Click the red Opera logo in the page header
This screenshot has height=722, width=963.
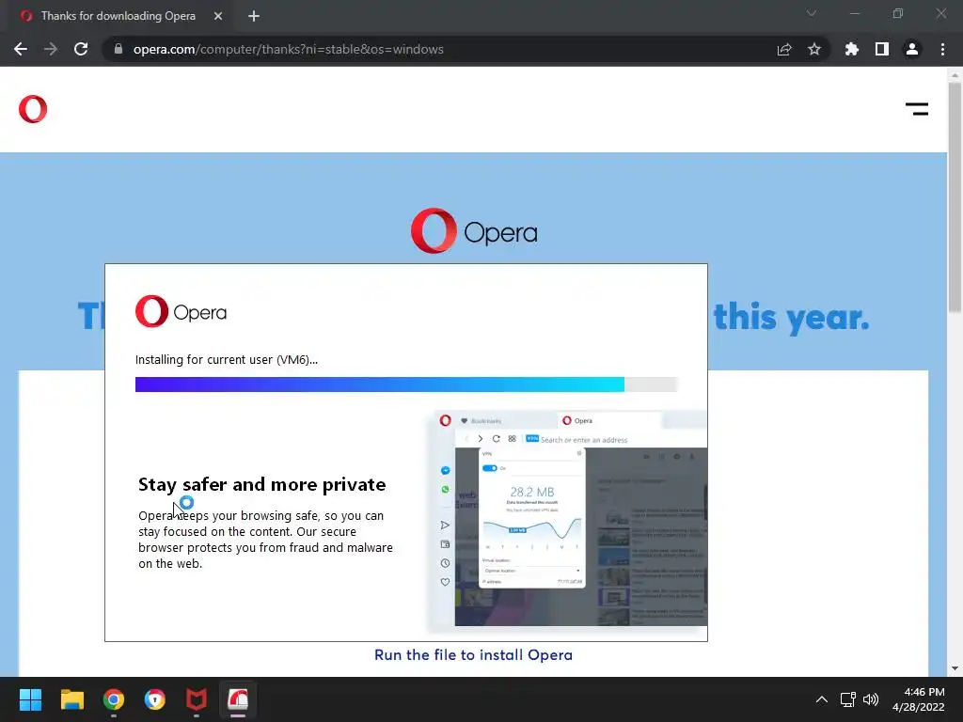(33, 109)
